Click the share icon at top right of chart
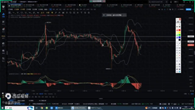The height and width of the screenshot is (110, 195). point(193,9)
